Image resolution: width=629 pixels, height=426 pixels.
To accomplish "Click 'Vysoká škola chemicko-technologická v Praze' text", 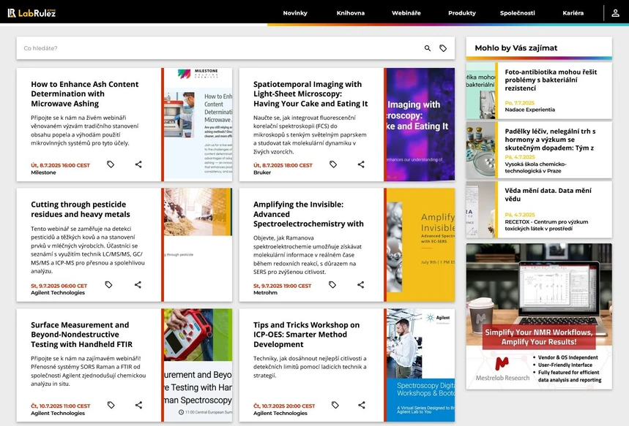I will pyautogui.click(x=535, y=167).
